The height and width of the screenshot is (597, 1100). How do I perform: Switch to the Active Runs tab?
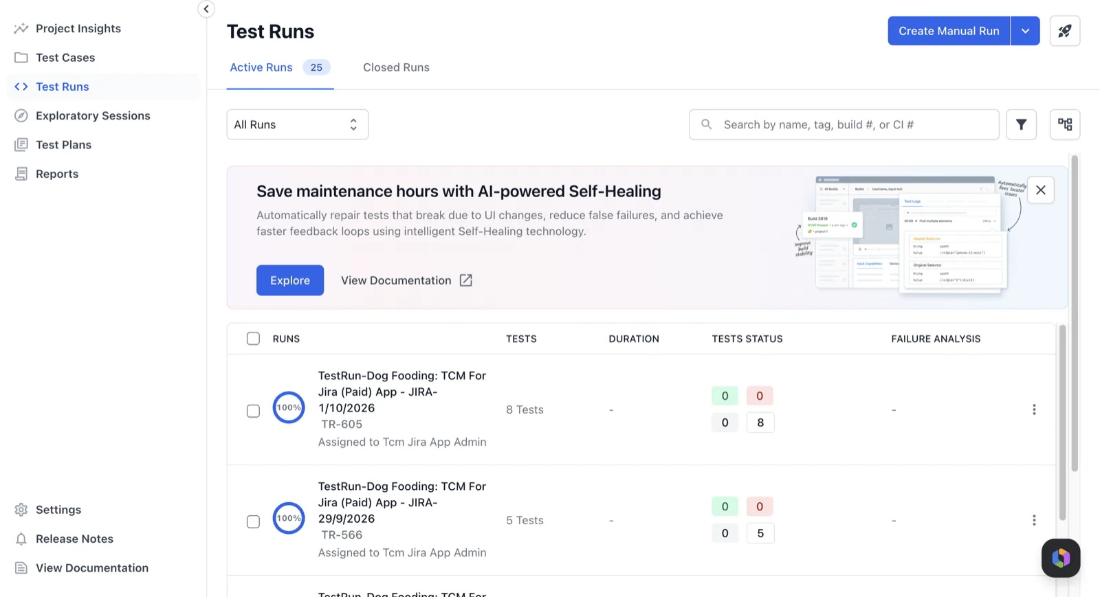tap(280, 67)
